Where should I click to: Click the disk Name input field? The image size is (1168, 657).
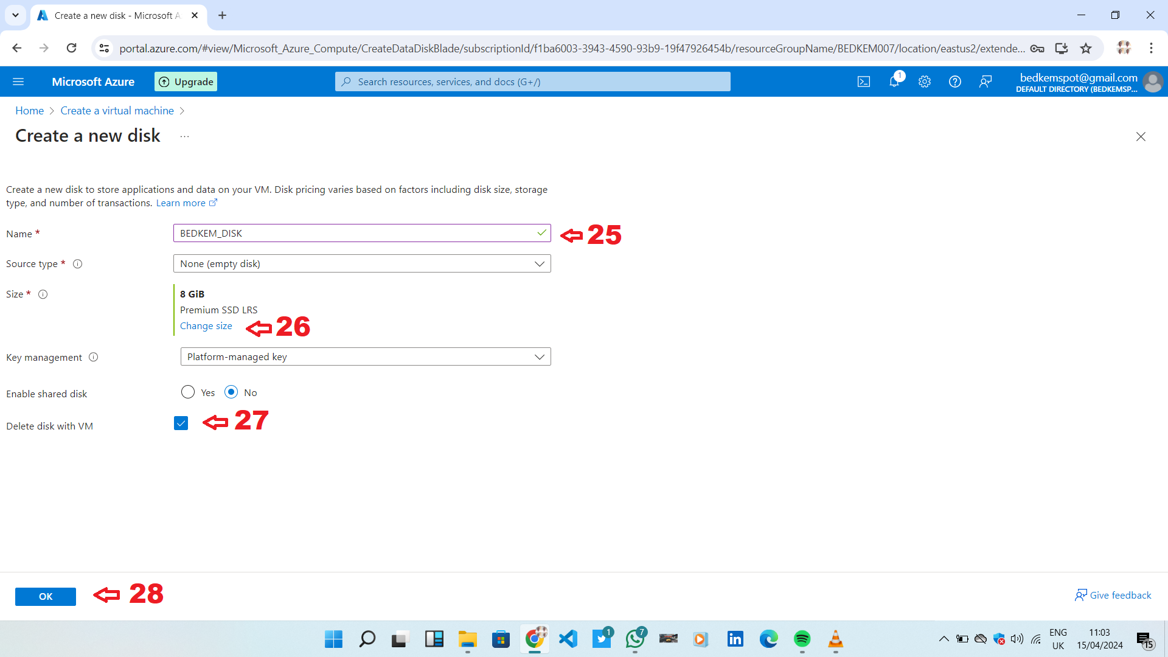pyautogui.click(x=356, y=233)
